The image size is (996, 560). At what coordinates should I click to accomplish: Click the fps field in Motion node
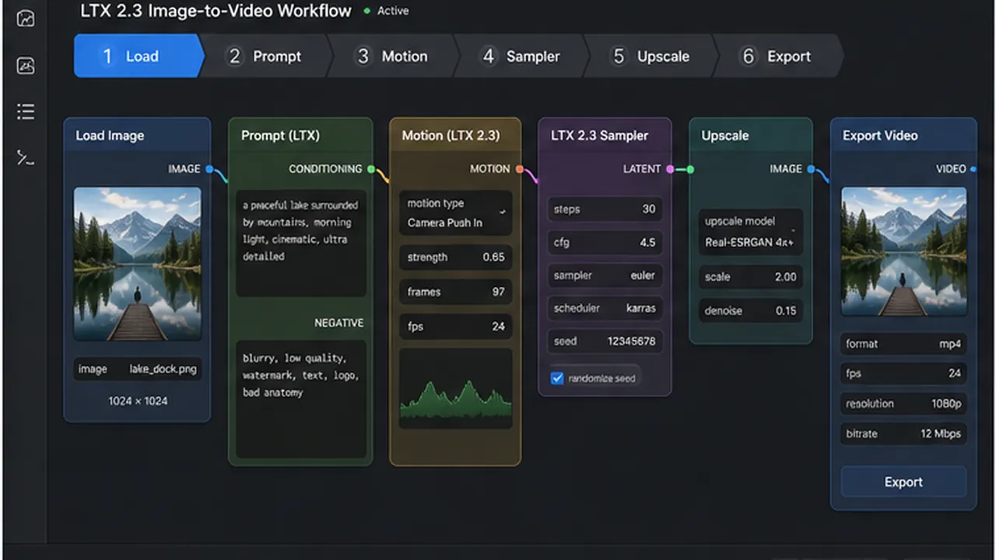click(x=456, y=327)
